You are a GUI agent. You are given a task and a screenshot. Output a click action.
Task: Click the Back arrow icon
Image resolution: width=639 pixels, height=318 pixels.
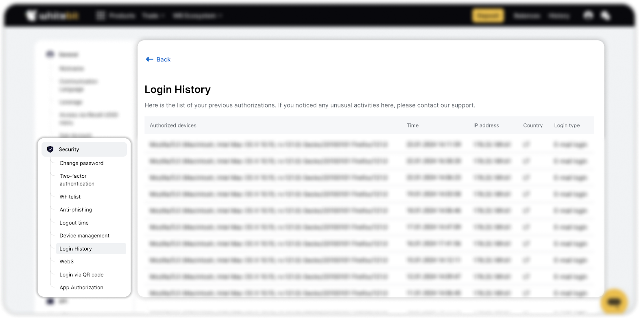[x=149, y=59]
